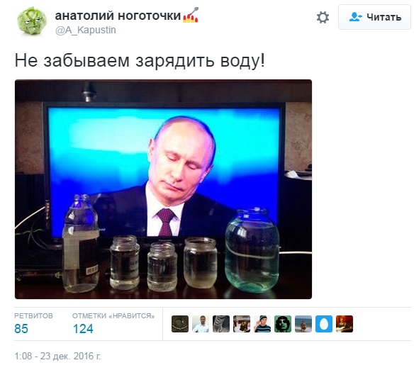Open avatar of man in striped shirt
This screenshot has width=414, height=370.
point(262,324)
